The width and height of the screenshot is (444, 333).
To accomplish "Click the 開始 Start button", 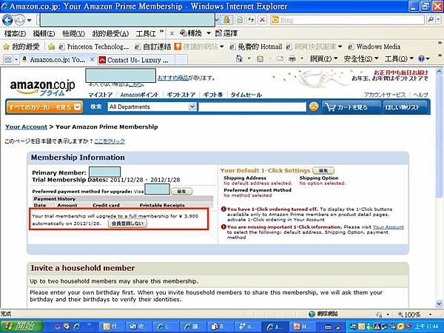I will pos(21,326).
